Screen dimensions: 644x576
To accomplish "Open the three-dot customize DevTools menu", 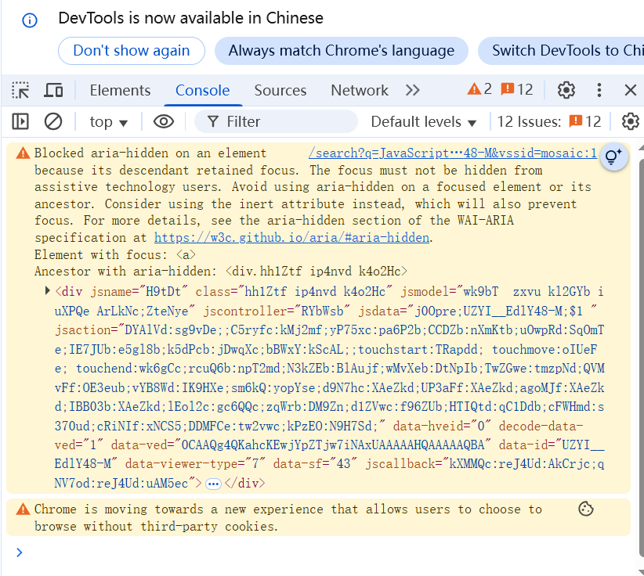I will (x=599, y=90).
